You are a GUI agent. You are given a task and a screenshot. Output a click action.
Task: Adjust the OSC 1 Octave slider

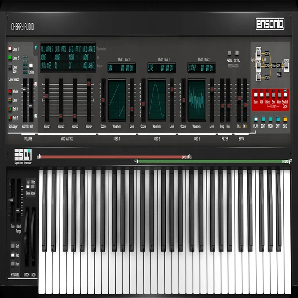click(x=103, y=100)
